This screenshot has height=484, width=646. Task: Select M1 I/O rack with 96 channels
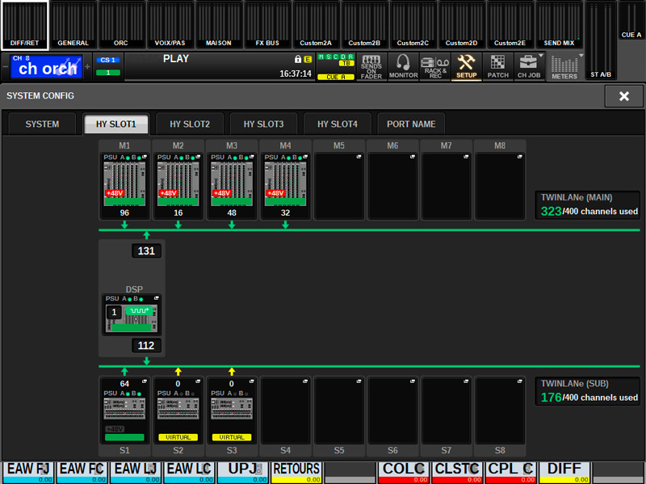tap(124, 186)
